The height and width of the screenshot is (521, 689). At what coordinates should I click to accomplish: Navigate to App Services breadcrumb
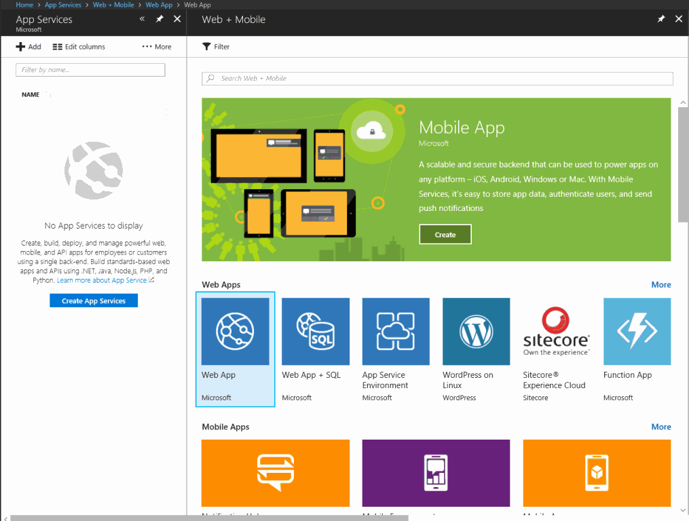tap(63, 5)
